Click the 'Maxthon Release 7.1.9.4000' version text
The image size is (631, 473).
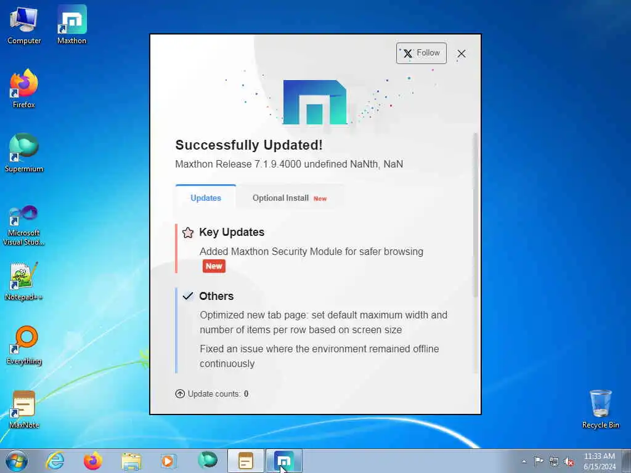(289, 164)
